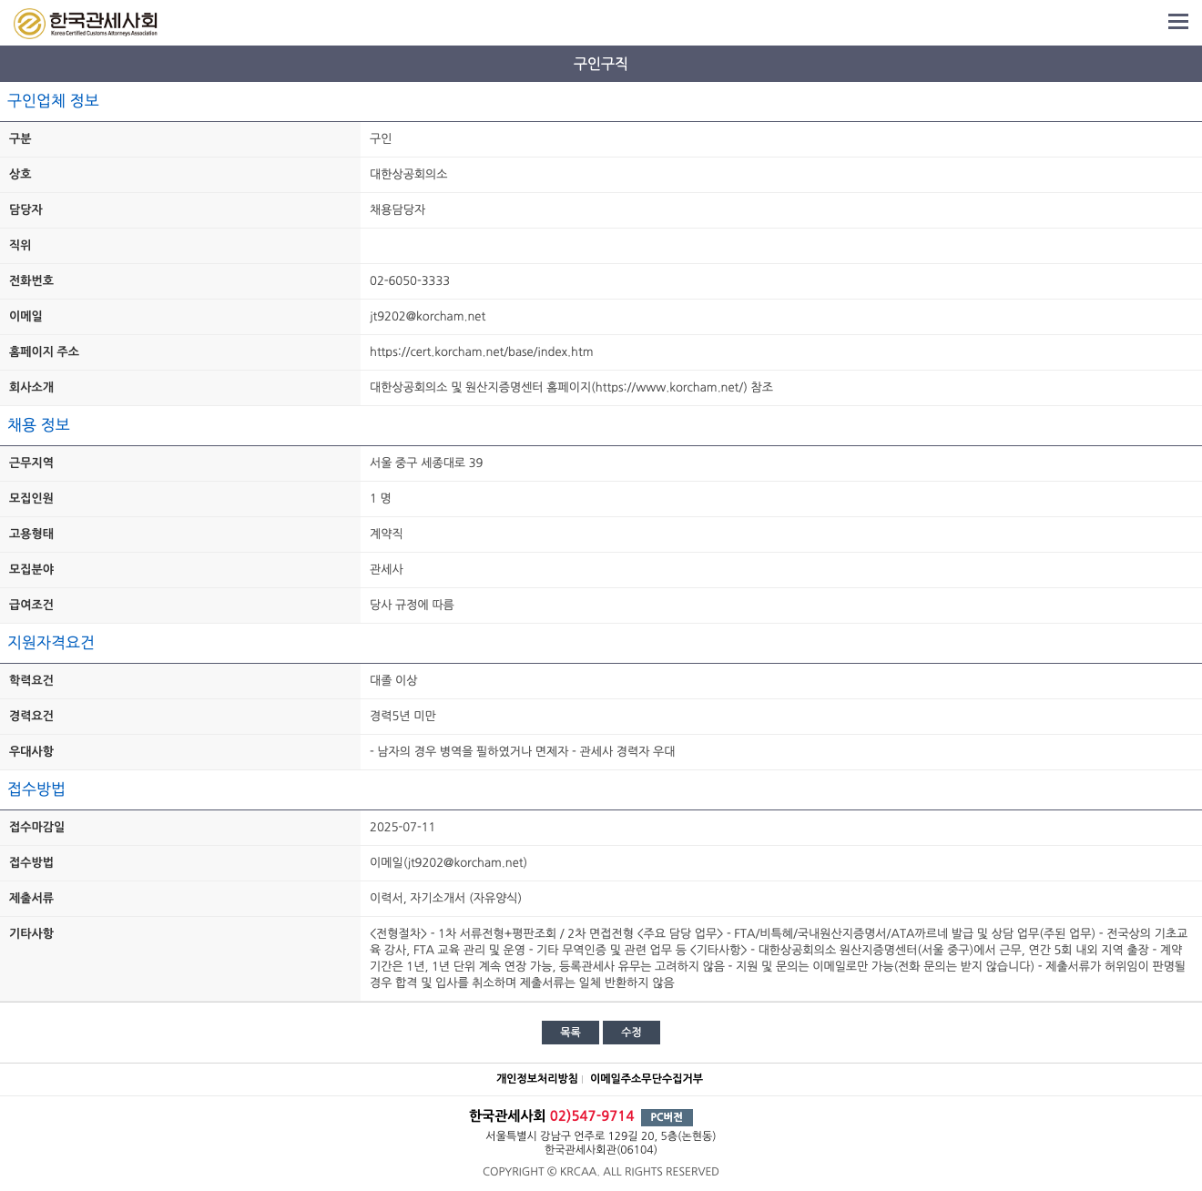Click the homepage URL cert.korcham.net
The height and width of the screenshot is (1191, 1202).
[x=482, y=351]
